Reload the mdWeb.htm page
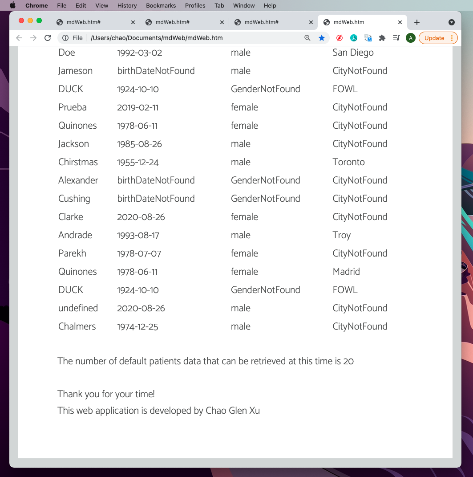Viewport: 473px width, 477px height. (48, 38)
